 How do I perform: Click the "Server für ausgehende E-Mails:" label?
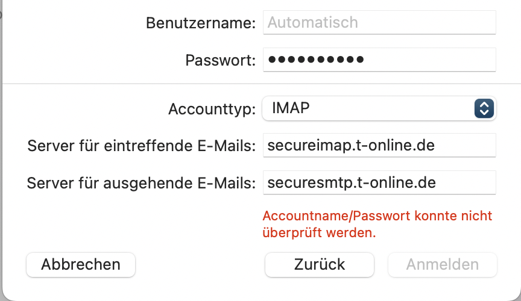click(142, 183)
